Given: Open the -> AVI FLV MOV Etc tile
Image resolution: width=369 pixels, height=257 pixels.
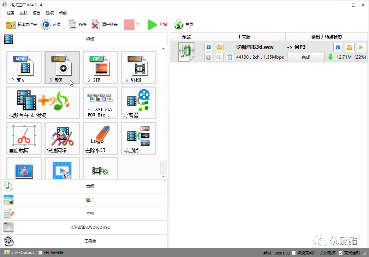Looking at the screenshot, I should coord(100,103).
